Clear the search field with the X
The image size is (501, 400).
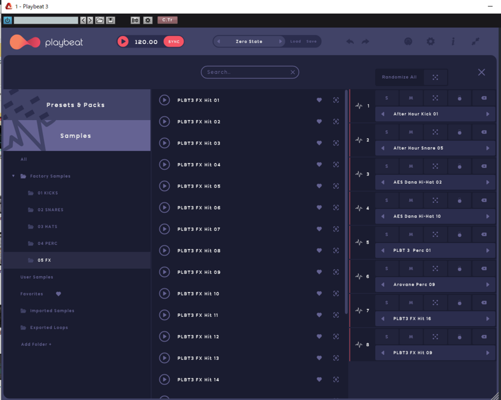(x=293, y=72)
